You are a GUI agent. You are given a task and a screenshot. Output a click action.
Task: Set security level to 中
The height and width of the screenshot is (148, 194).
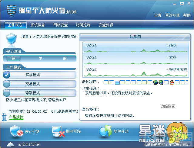click(x=40, y=59)
